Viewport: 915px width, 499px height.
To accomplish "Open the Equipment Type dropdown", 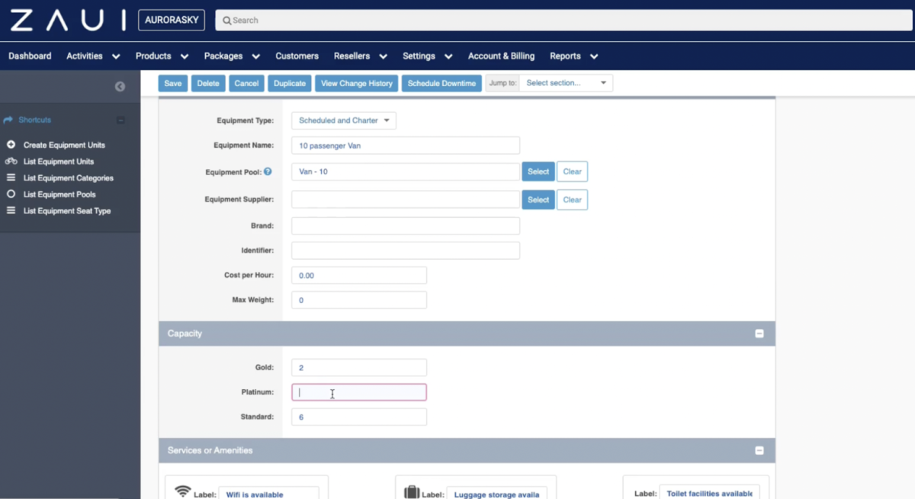I will 344,120.
